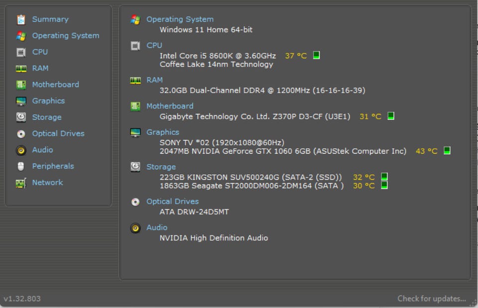Click the Optical Drives disc icon in summary panel

tap(135, 202)
